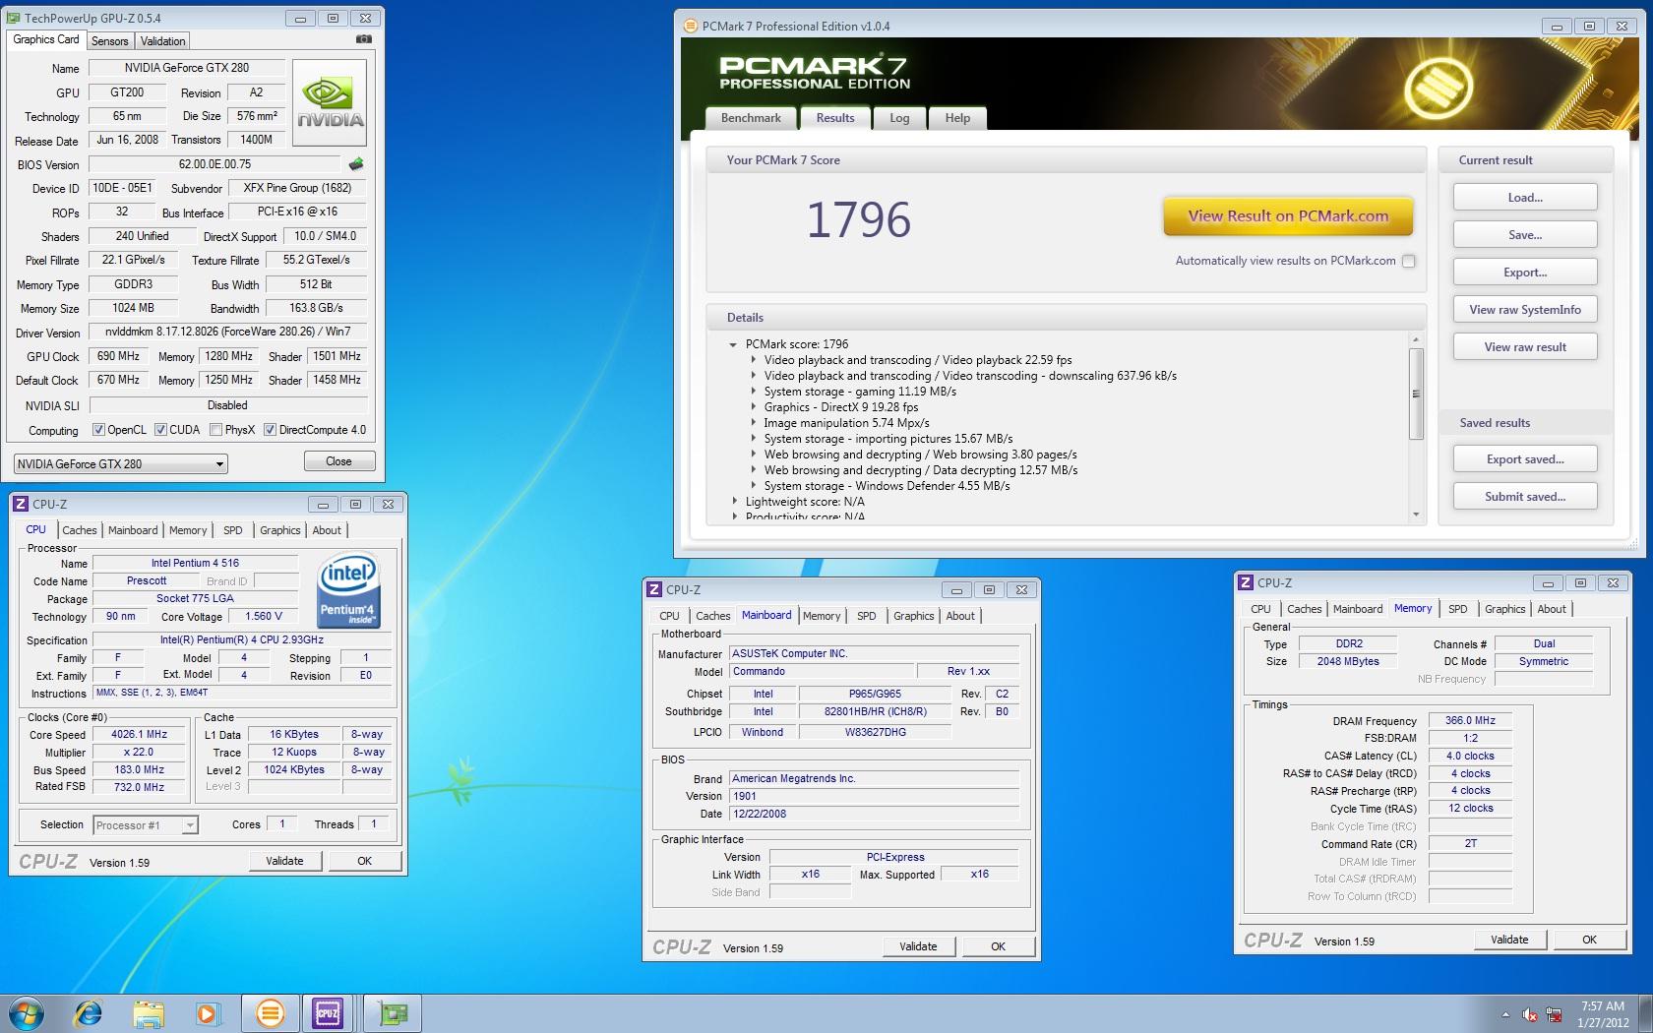Open the Log tab in PCMark 7
The image size is (1653, 1033).
(899, 118)
